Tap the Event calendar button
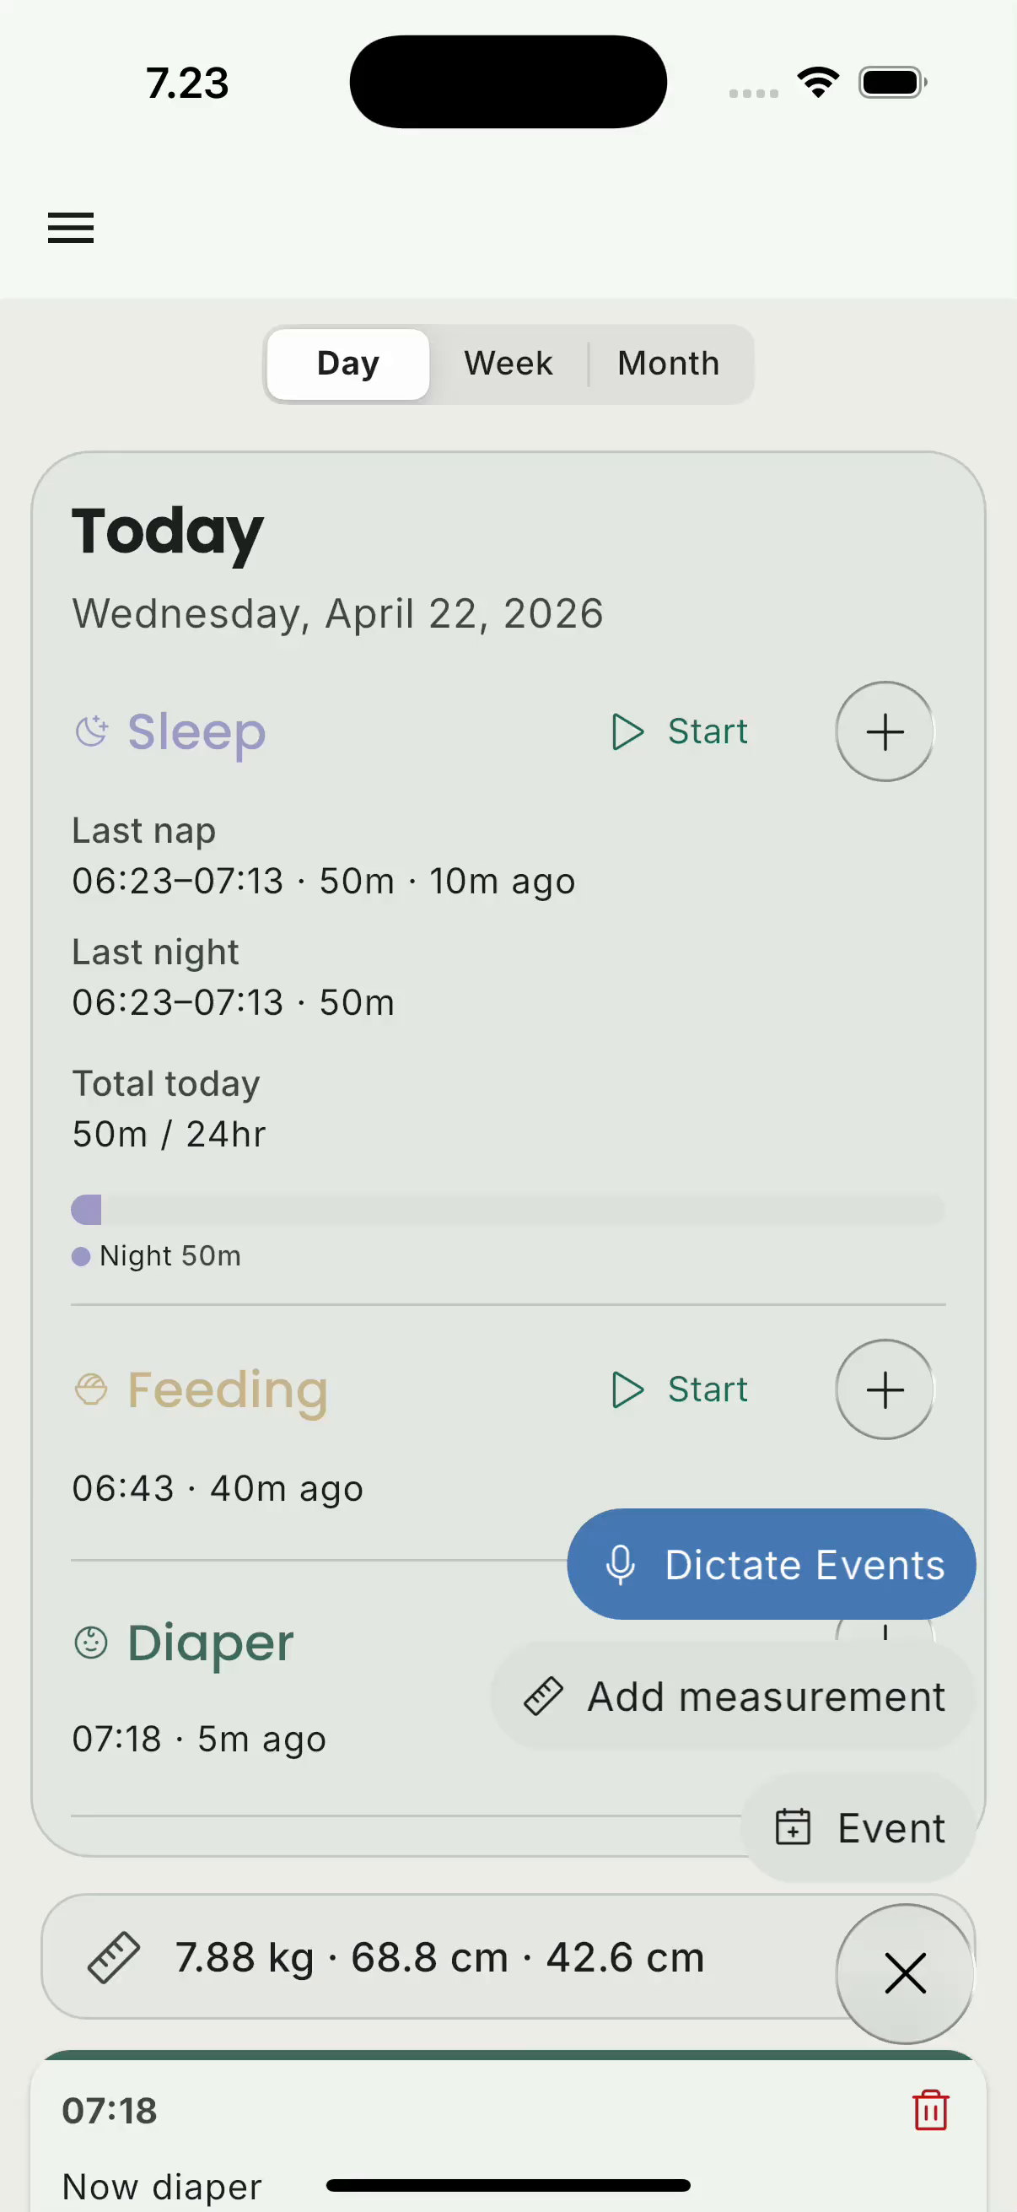1017x2212 pixels. click(x=858, y=1827)
